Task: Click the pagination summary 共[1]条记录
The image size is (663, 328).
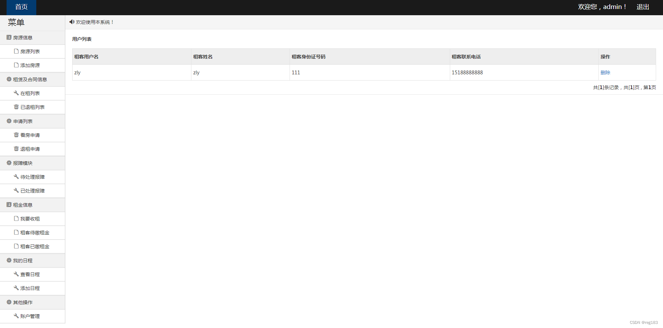Action: [606, 87]
